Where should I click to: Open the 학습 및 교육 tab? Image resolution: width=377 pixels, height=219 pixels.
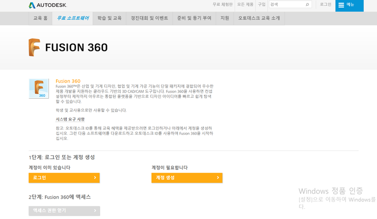point(110,18)
